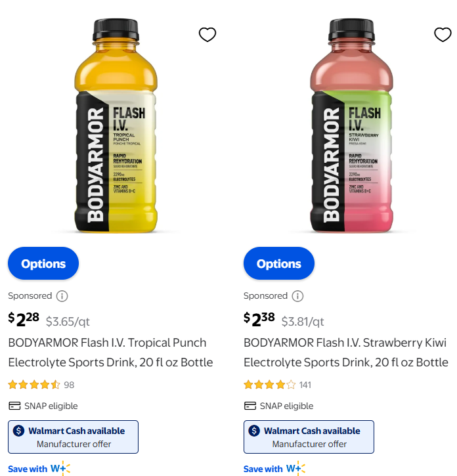457x476 pixels.
Task: Click Options button for Tropical Punch drink
Action: pos(43,264)
